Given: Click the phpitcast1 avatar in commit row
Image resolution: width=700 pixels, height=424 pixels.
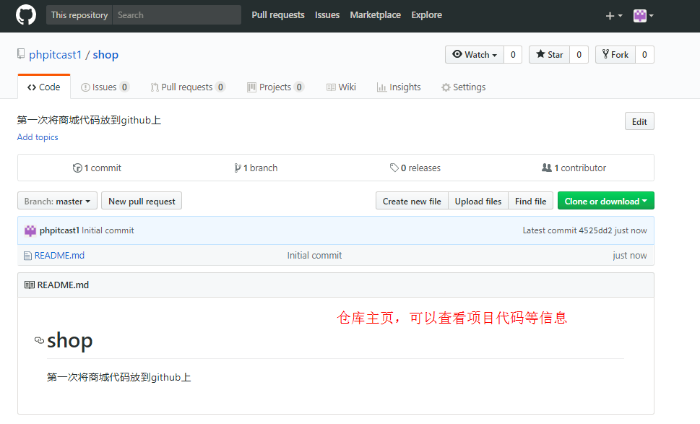Looking at the screenshot, I should point(30,230).
